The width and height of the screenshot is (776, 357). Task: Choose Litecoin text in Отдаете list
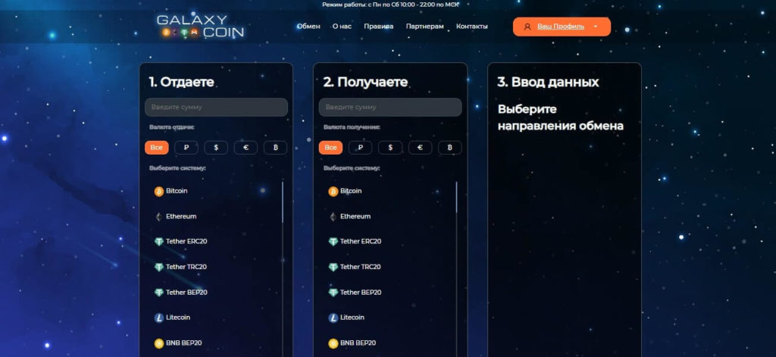178,318
